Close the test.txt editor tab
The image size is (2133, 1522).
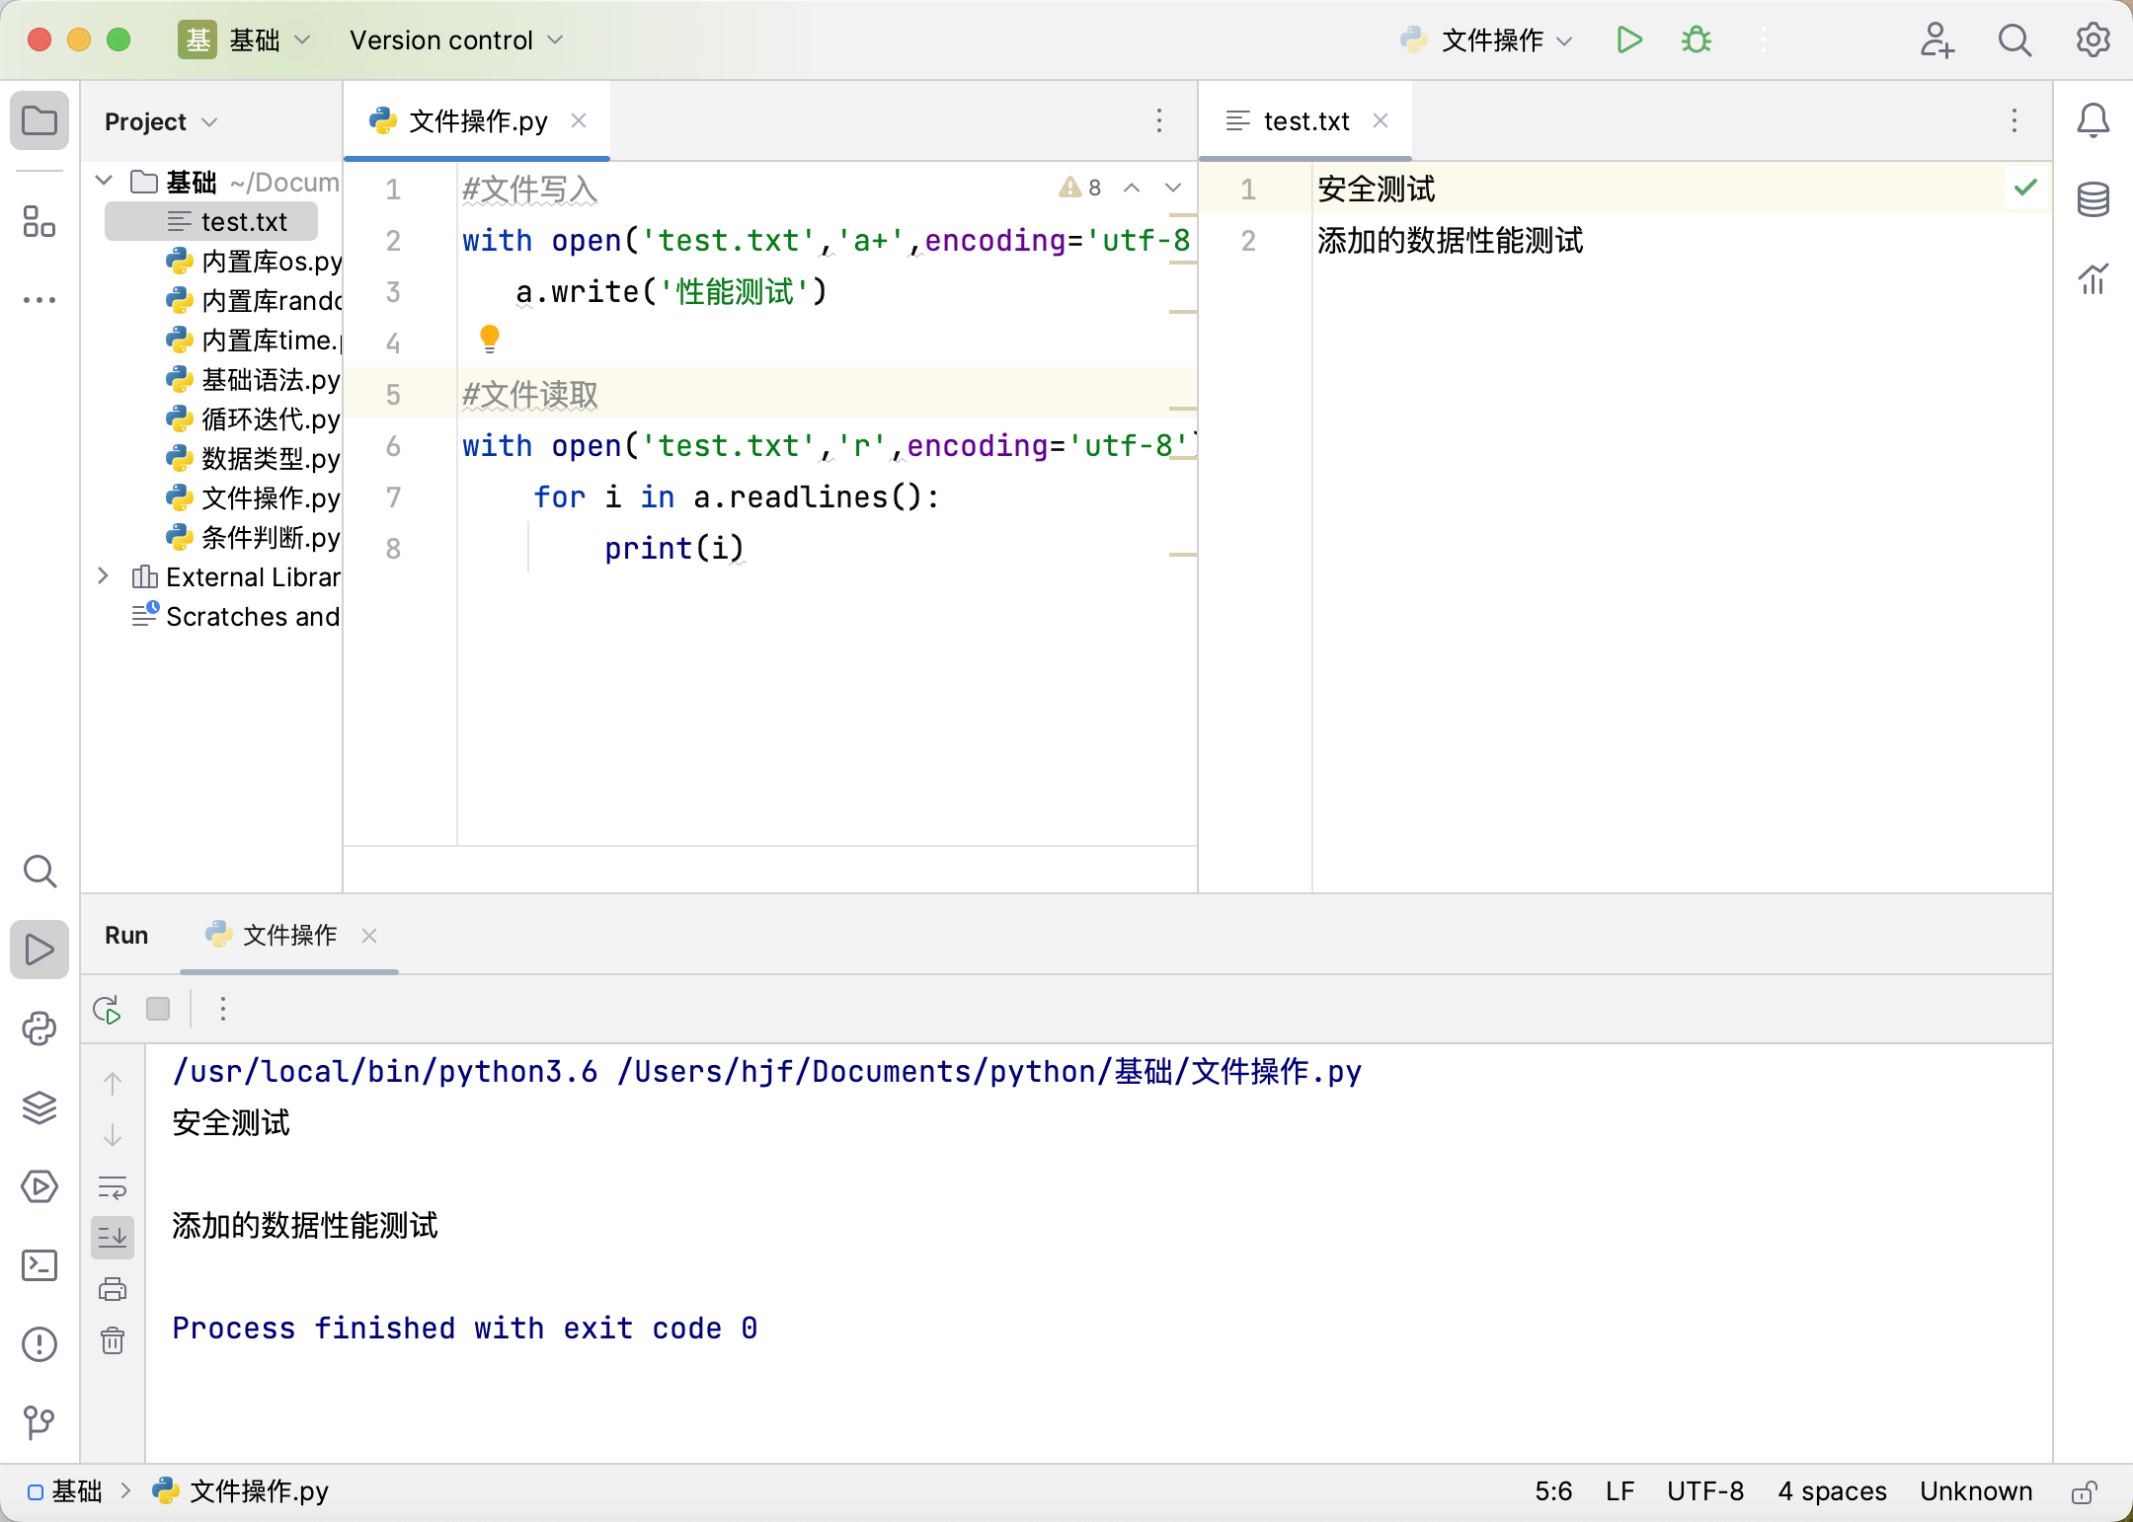click(1381, 120)
